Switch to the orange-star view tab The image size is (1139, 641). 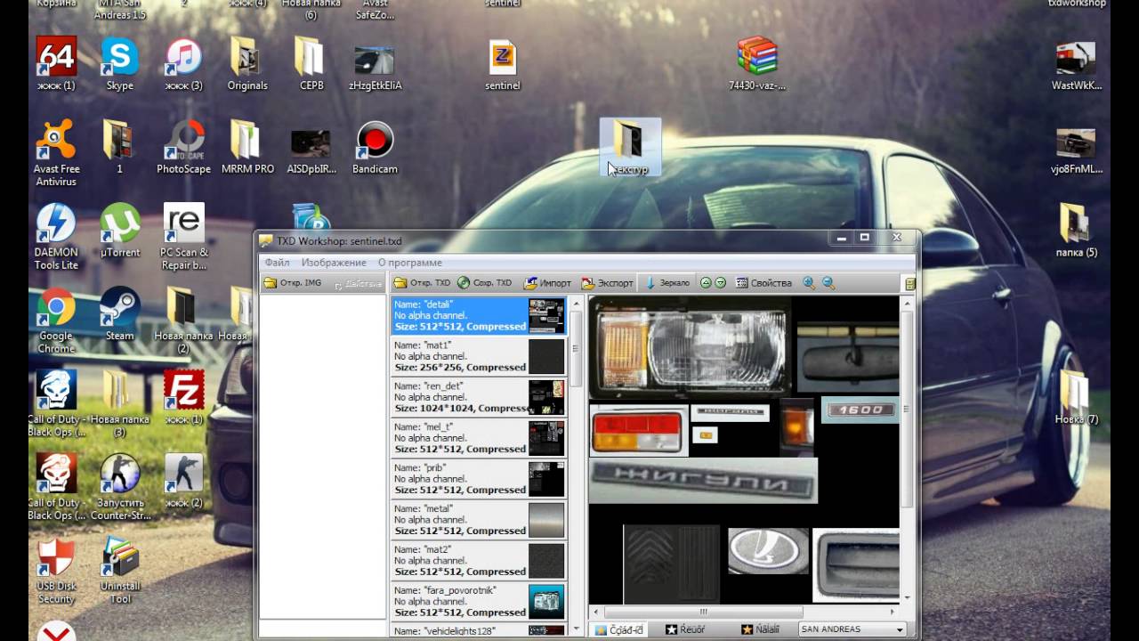pyautogui.click(x=760, y=629)
